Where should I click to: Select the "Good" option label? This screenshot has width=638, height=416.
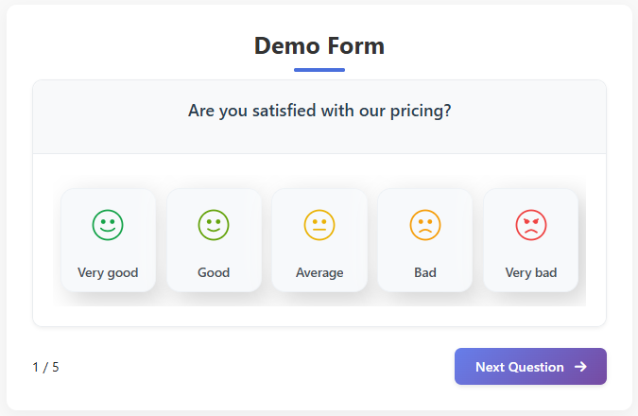tap(214, 273)
